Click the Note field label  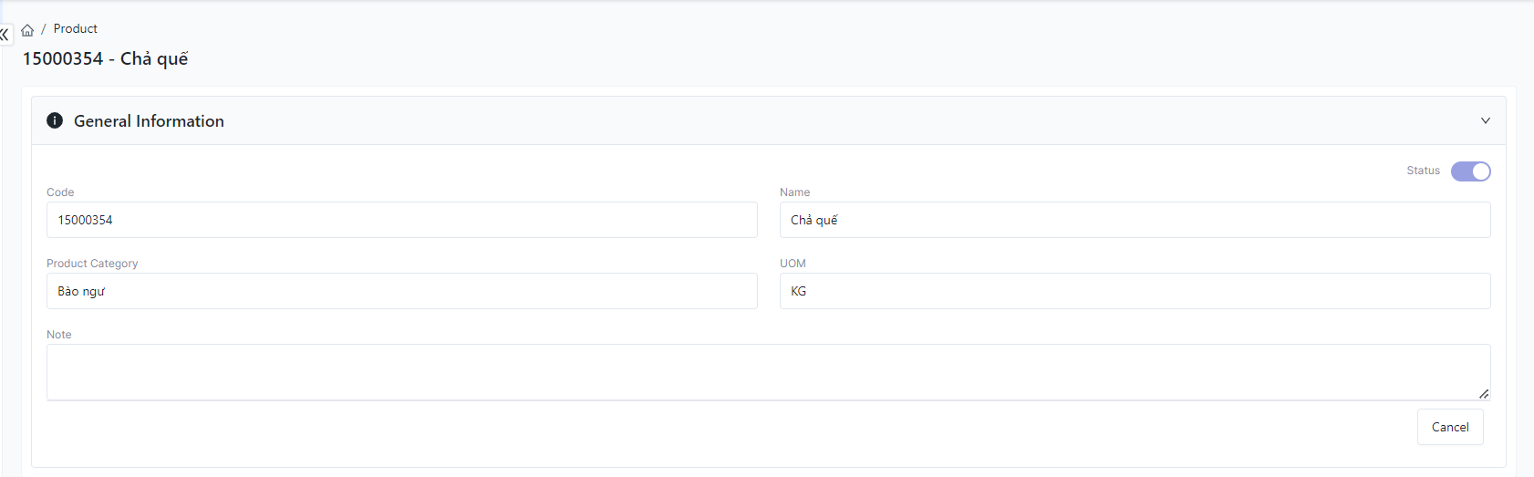[59, 335]
